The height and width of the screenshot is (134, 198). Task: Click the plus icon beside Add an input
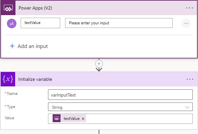[12, 46]
